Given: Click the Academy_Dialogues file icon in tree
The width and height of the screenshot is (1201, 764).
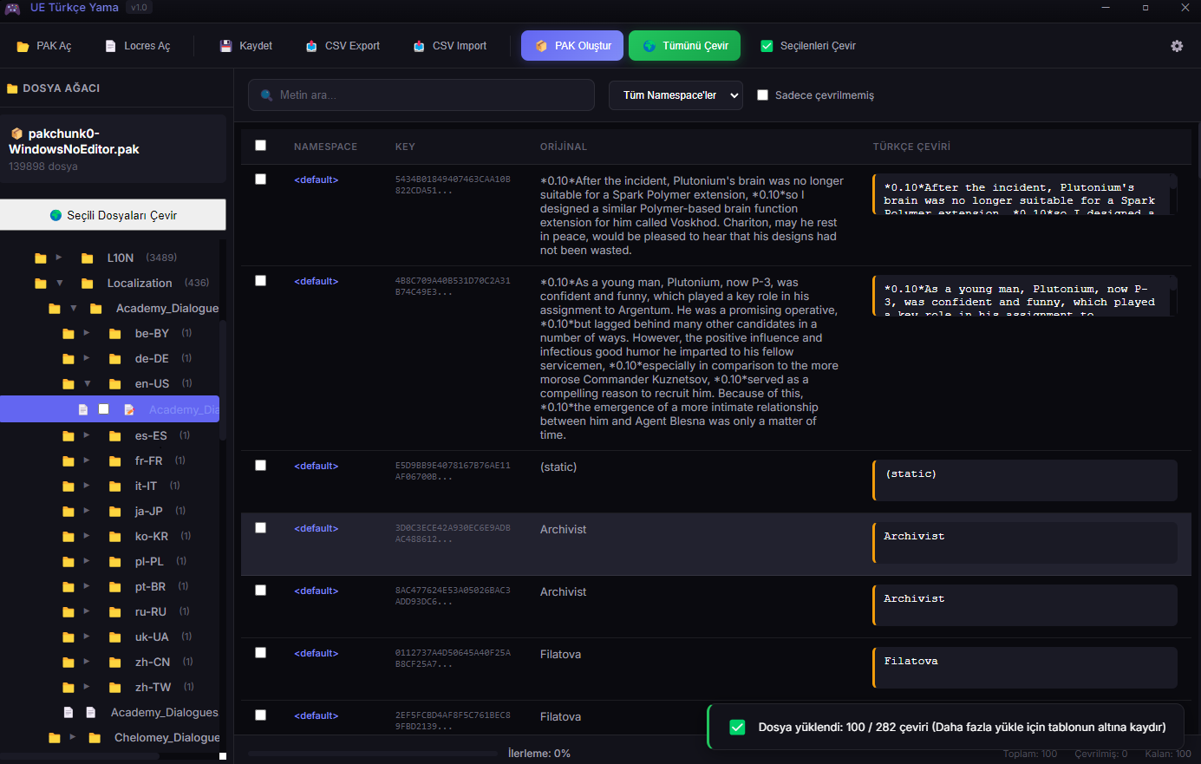Looking at the screenshot, I should (90, 712).
